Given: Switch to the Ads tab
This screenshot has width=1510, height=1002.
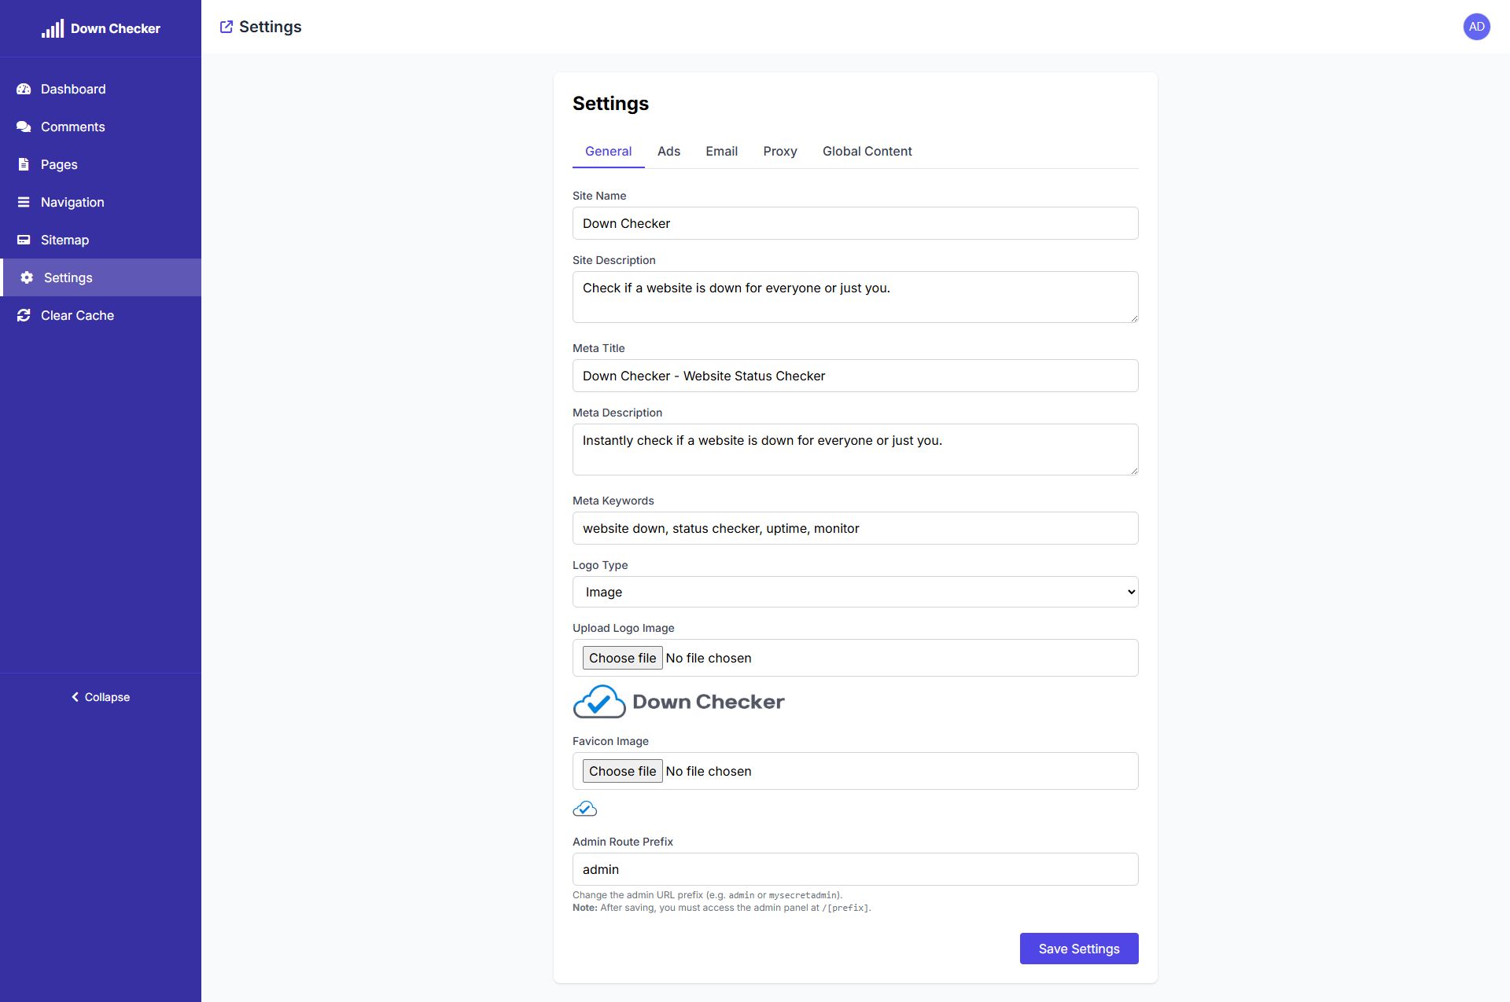Looking at the screenshot, I should pos(668,151).
